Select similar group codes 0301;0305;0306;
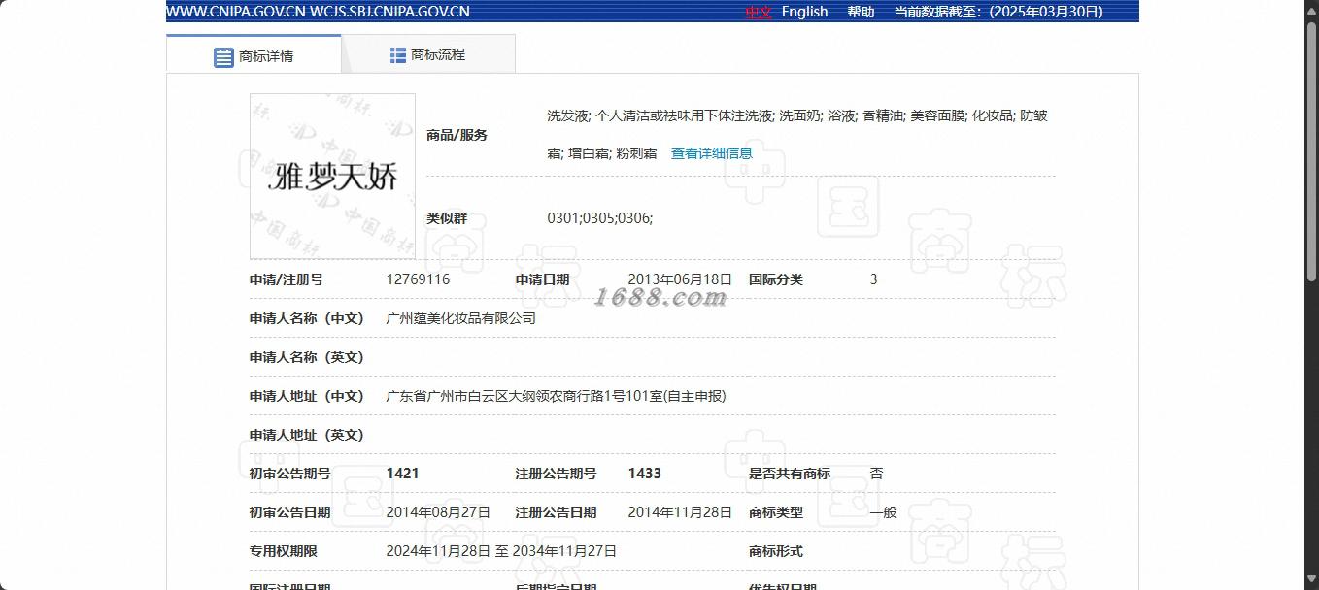 tap(600, 218)
